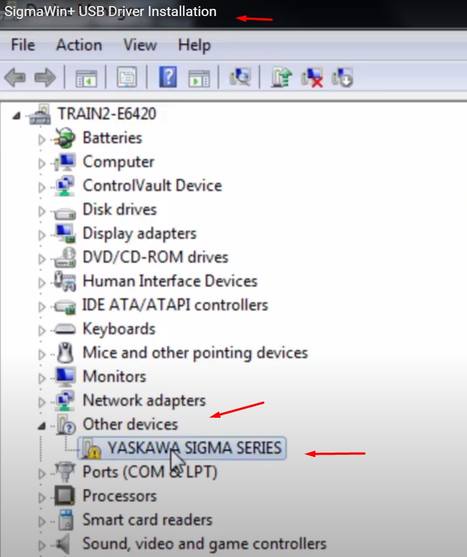This screenshot has height=557, width=467.
Task: Click Scan for hardware changes icon
Action: coord(240,77)
